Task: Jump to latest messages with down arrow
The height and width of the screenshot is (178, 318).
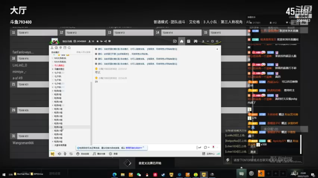Action: 217,49
